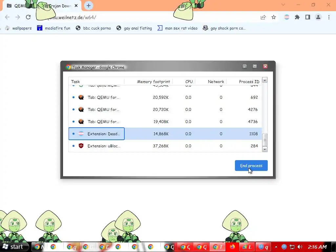Reload the current page
The image size is (336, 252).
tap(28, 17)
